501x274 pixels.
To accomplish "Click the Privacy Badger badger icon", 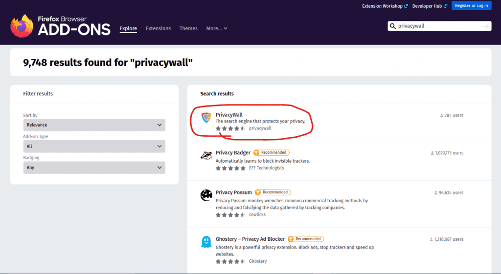I will pos(206,156).
